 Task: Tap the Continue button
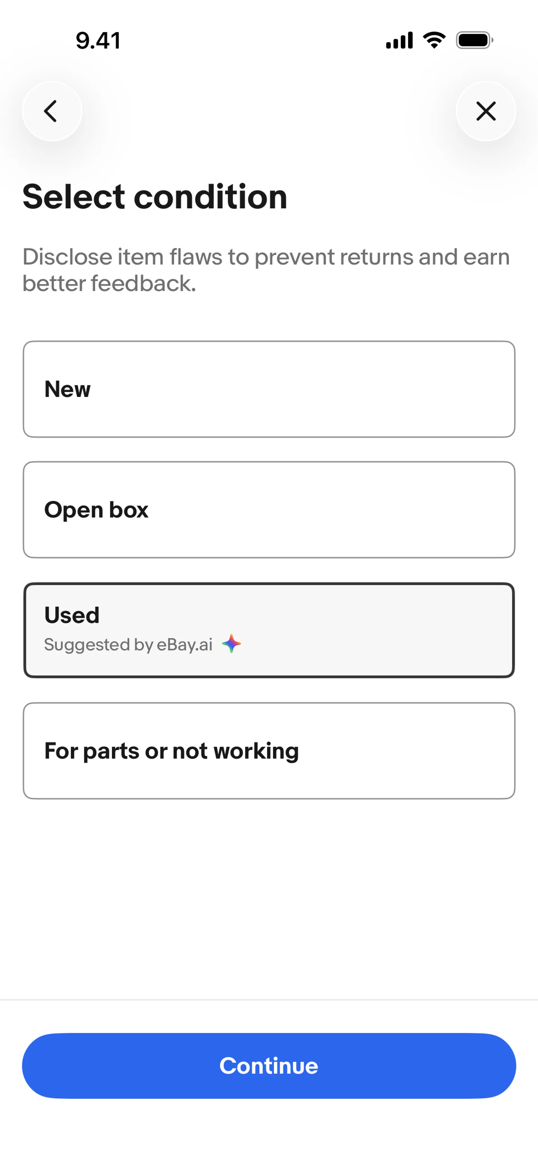(x=269, y=1065)
